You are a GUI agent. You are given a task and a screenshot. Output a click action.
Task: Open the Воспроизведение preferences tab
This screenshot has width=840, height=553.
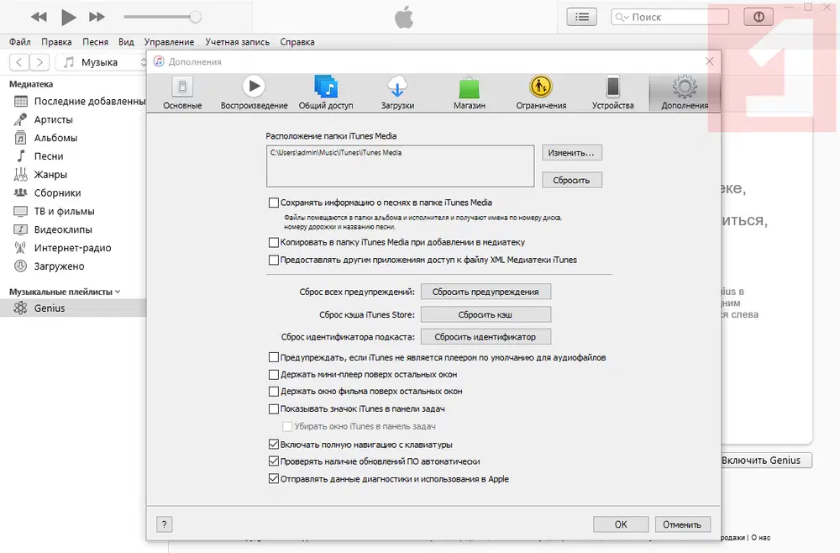[254, 92]
